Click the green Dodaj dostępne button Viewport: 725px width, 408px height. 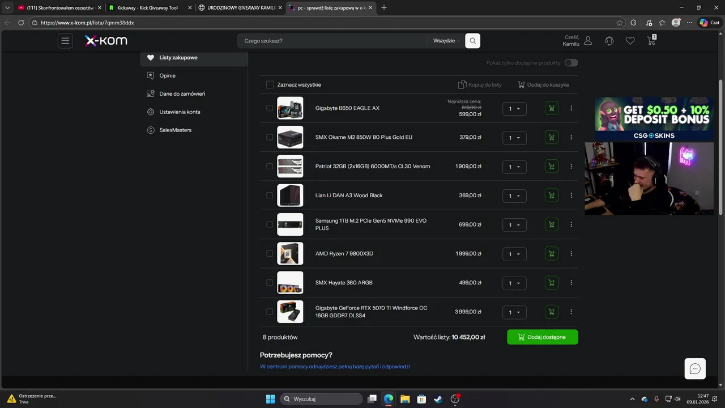point(542,337)
